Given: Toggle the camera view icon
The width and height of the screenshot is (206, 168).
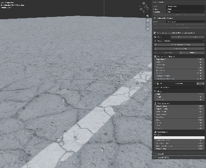Looking at the screenshot, I should coord(148,25).
